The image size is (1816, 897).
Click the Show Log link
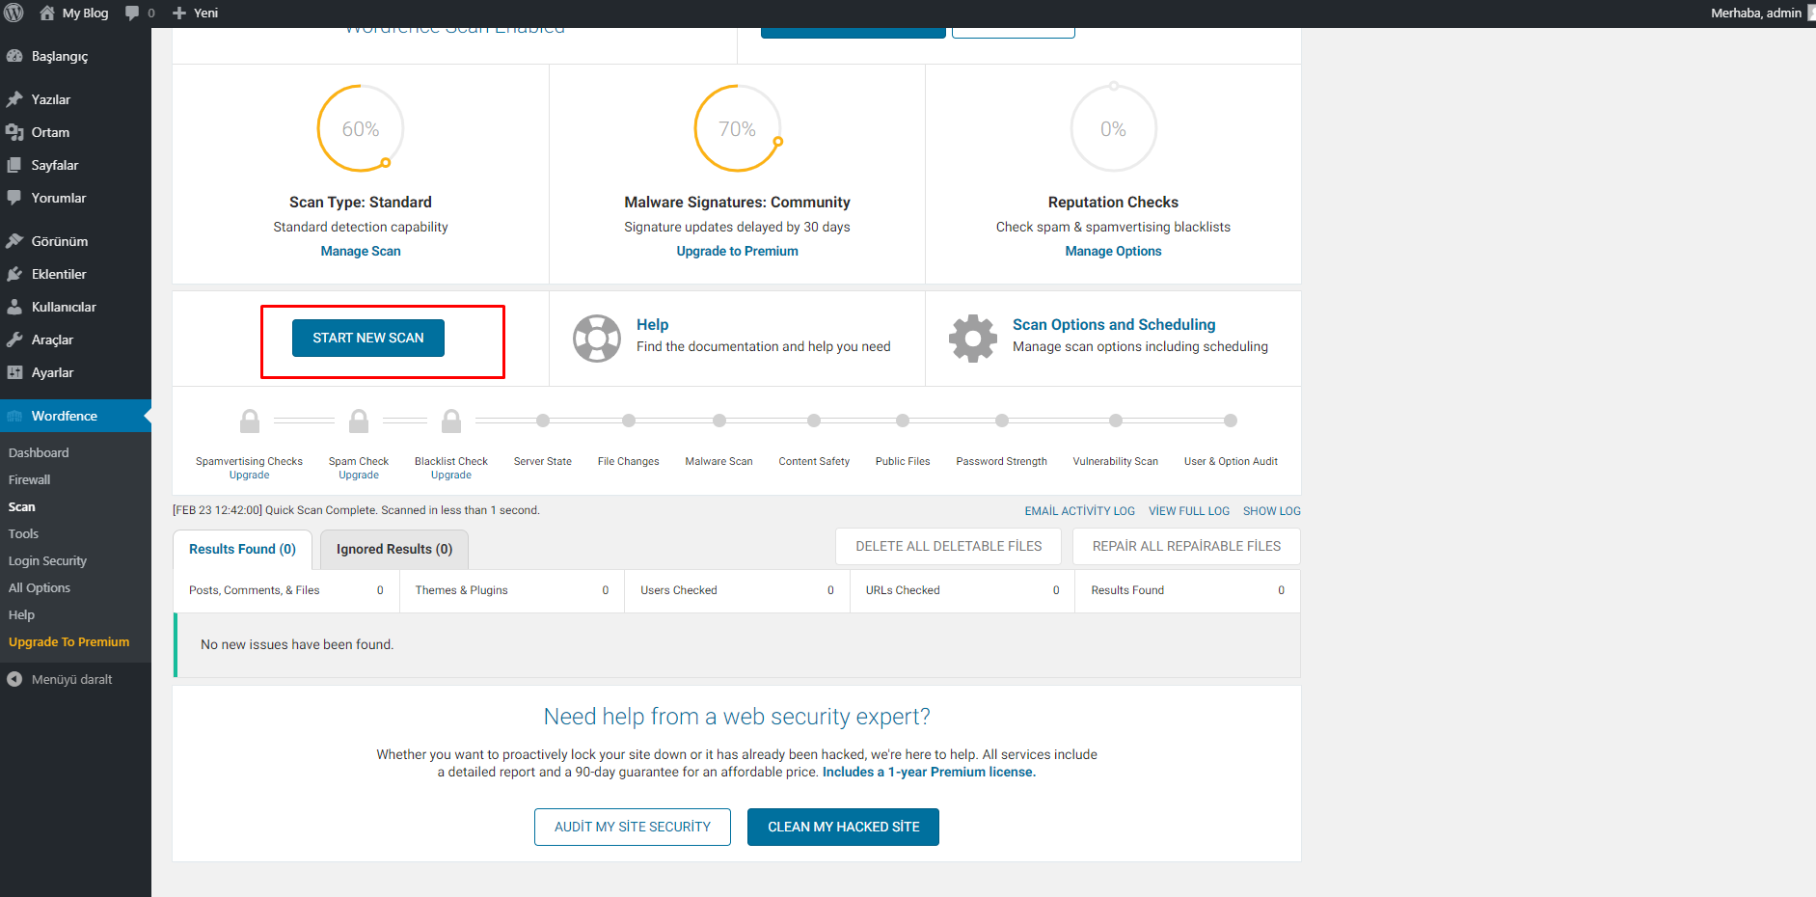point(1272,511)
